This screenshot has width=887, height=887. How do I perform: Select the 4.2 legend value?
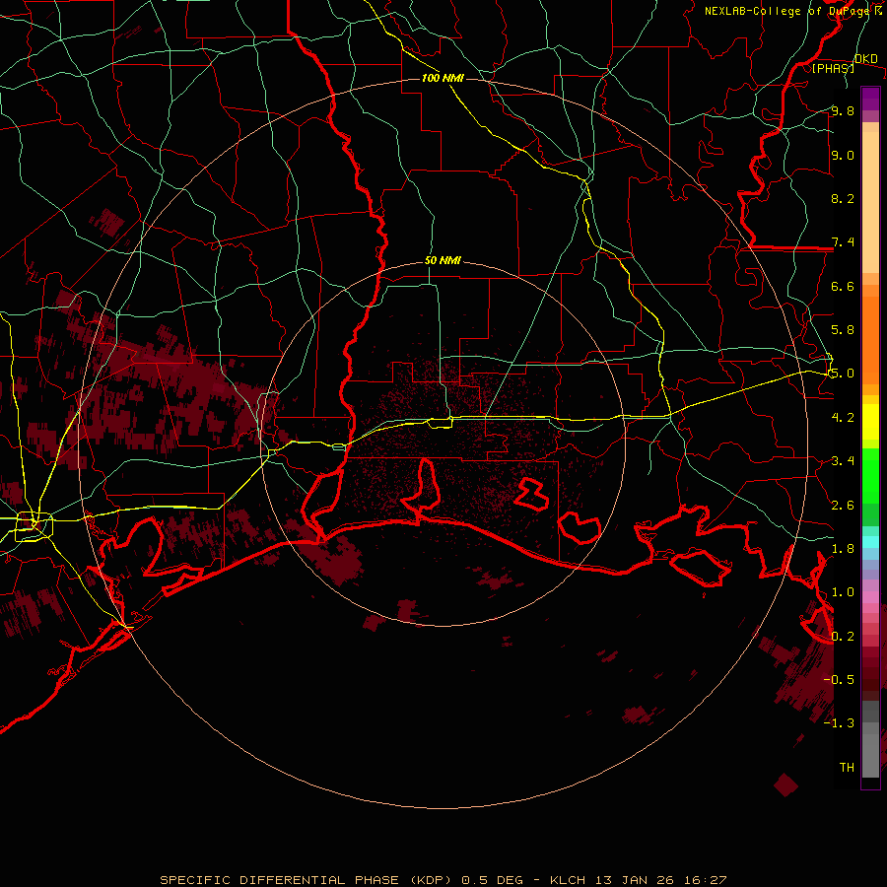[x=843, y=418]
